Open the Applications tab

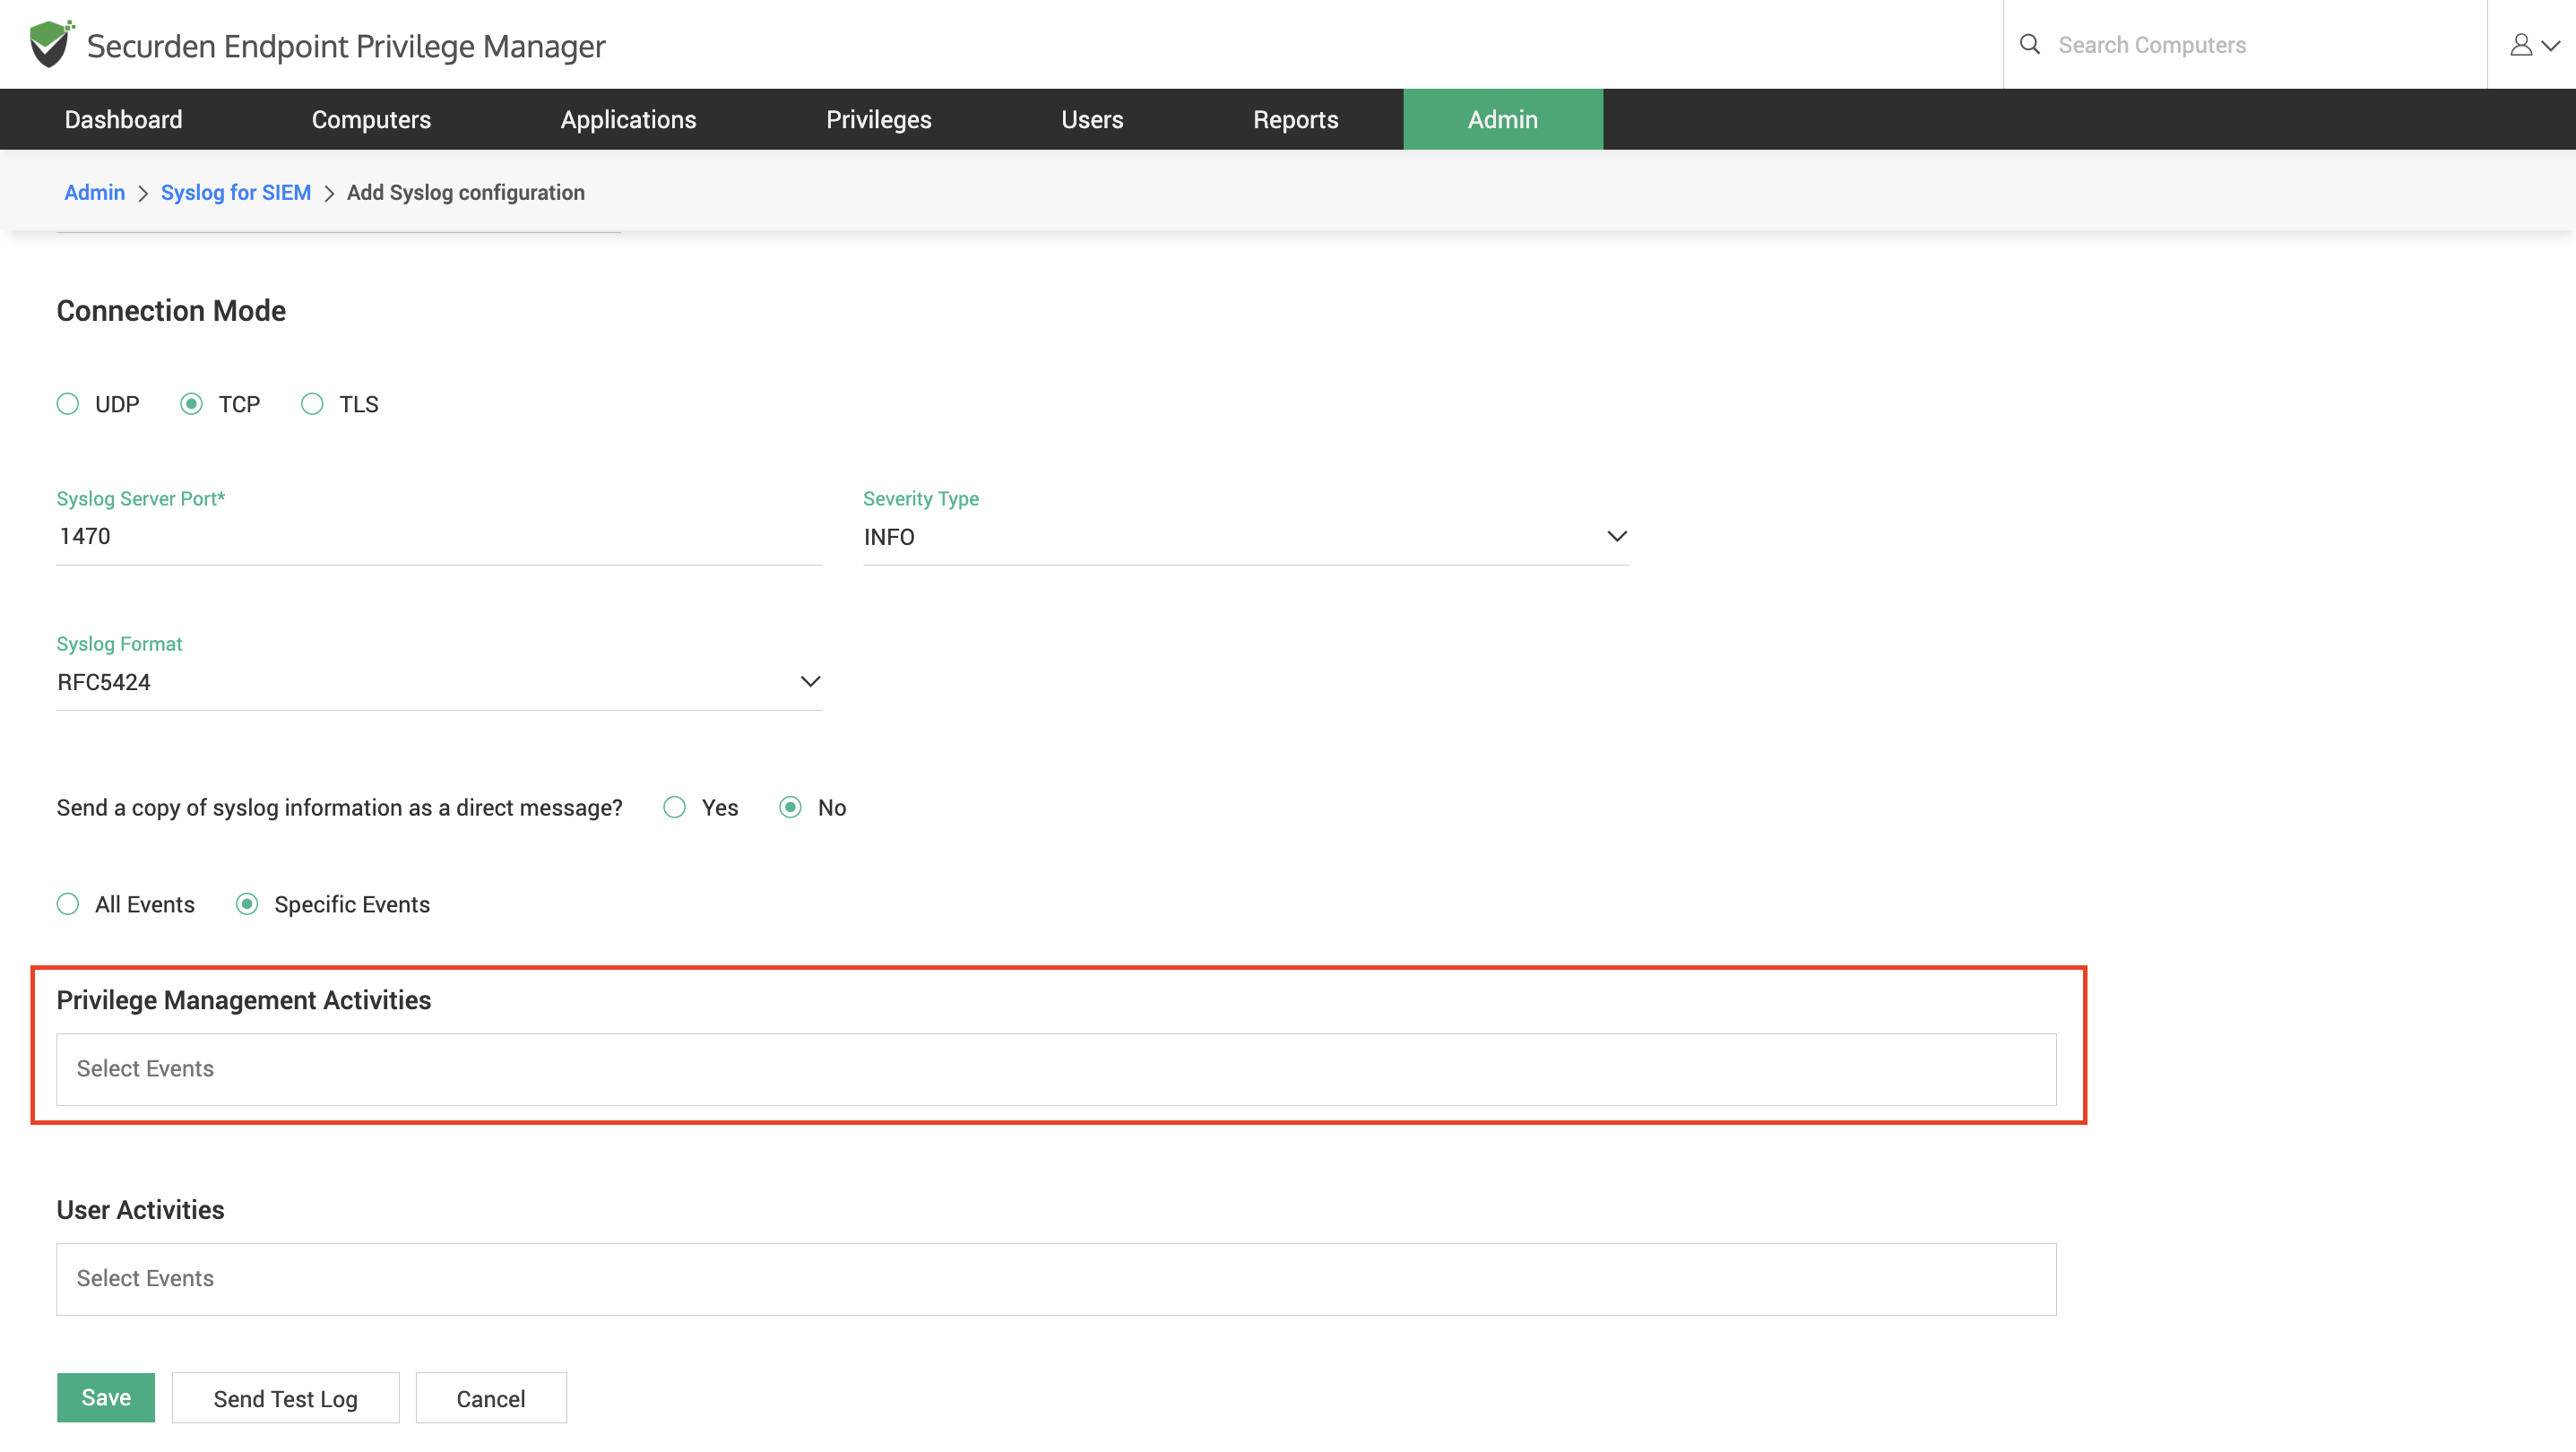628,119
